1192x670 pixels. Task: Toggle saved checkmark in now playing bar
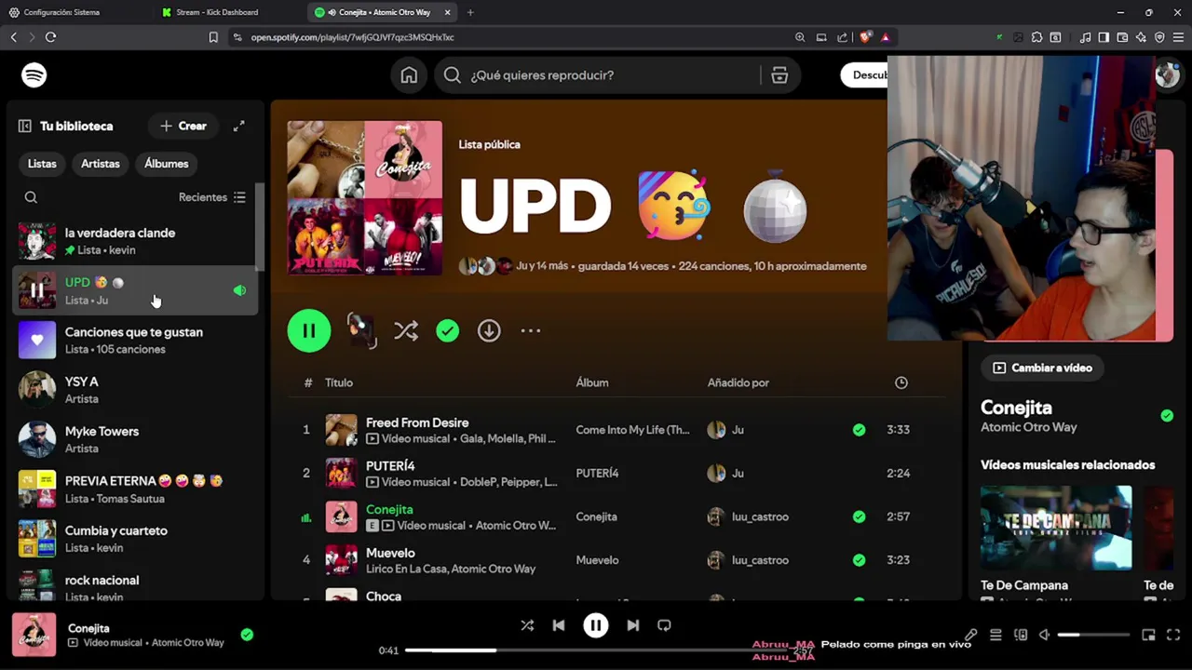[247, 635]
